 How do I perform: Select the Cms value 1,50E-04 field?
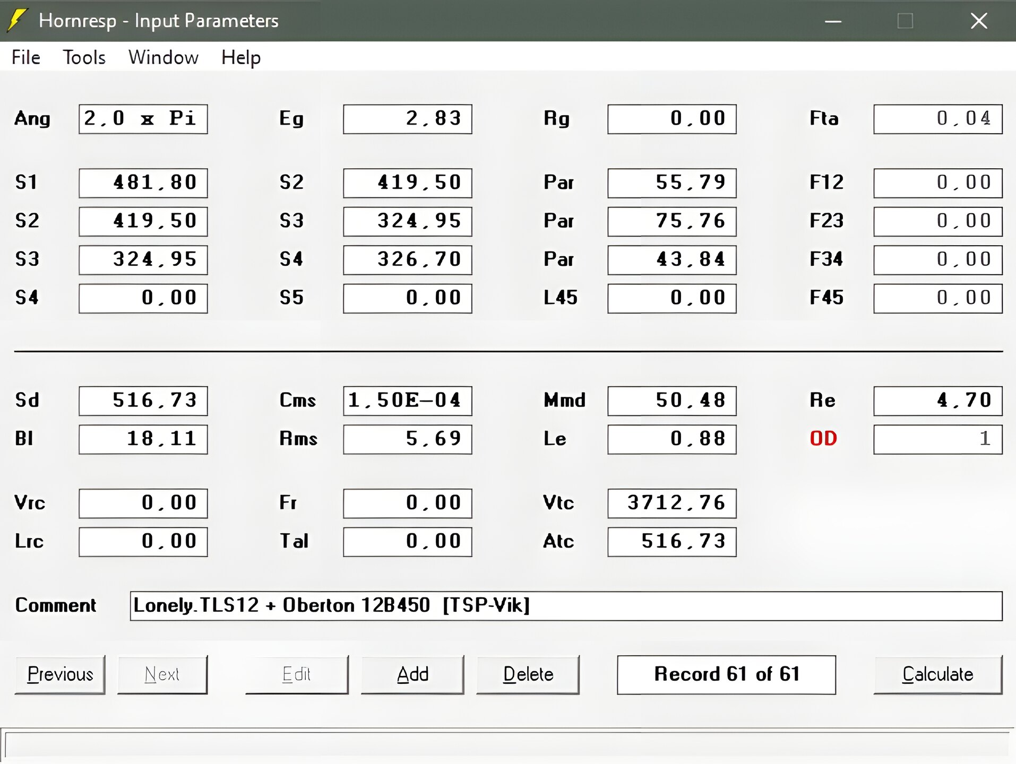point(407,401)
